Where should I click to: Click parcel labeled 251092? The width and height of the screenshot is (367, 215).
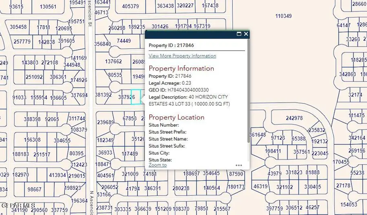point(34,77)
